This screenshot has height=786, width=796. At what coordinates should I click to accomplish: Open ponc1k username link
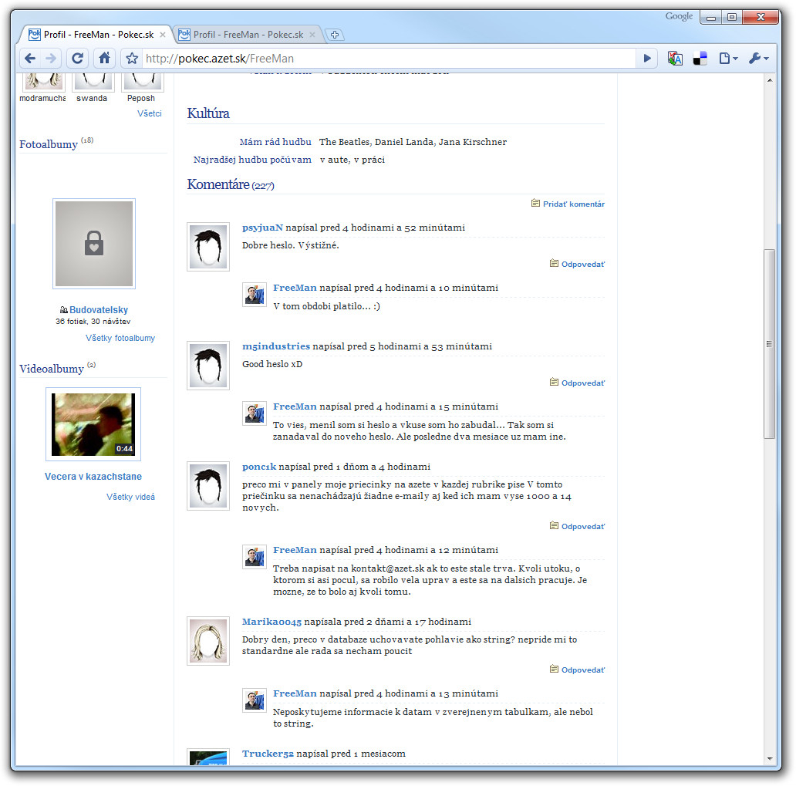259,467
